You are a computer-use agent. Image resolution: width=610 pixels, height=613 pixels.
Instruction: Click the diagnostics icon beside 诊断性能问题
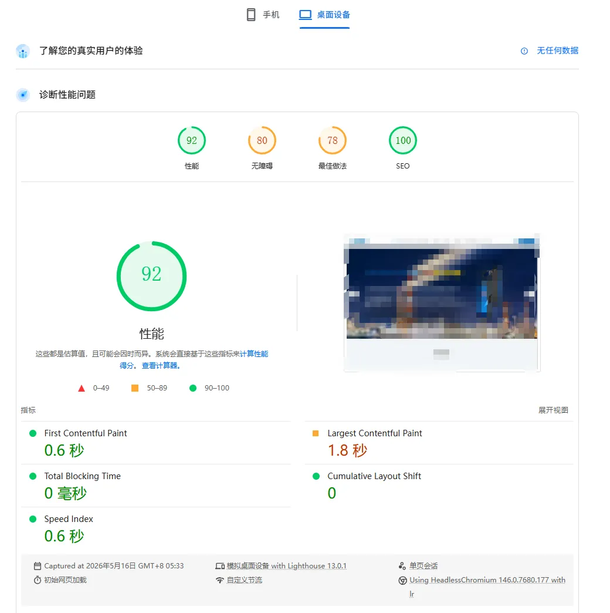tap(23, 95)
